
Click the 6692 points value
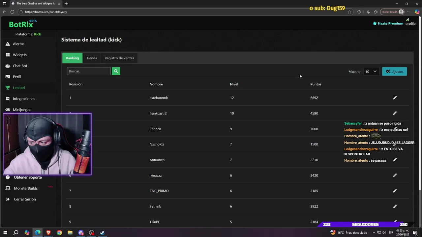point(314,98)
